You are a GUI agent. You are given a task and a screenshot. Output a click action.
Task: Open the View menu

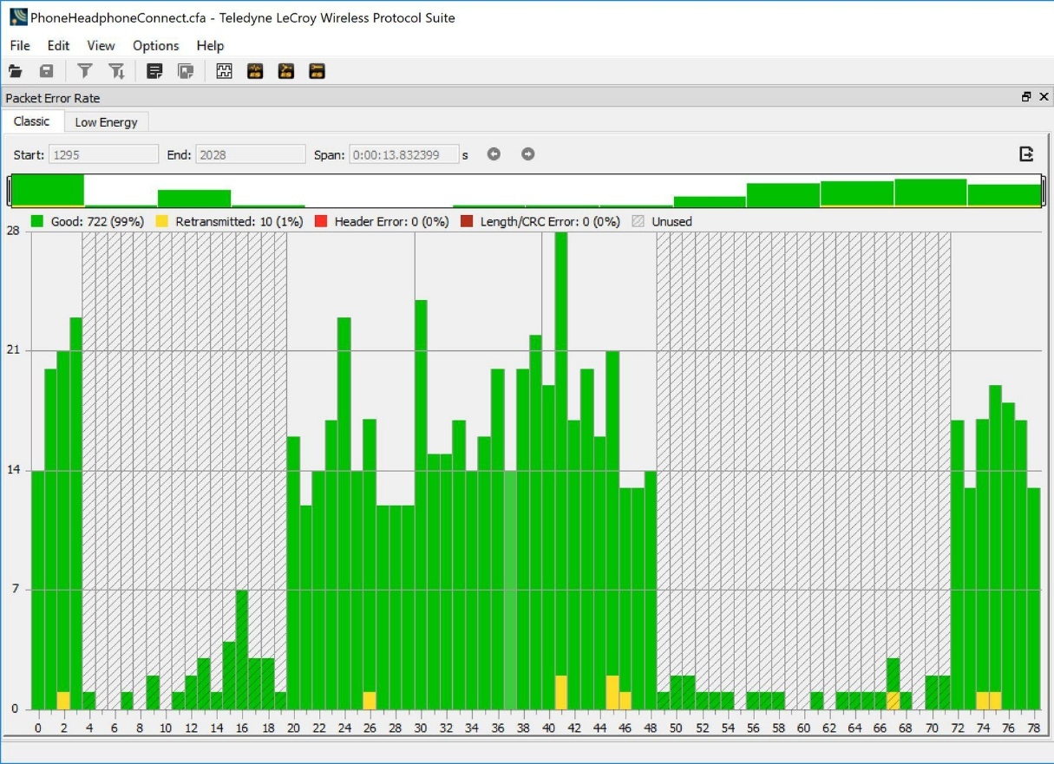coord(101,46)
